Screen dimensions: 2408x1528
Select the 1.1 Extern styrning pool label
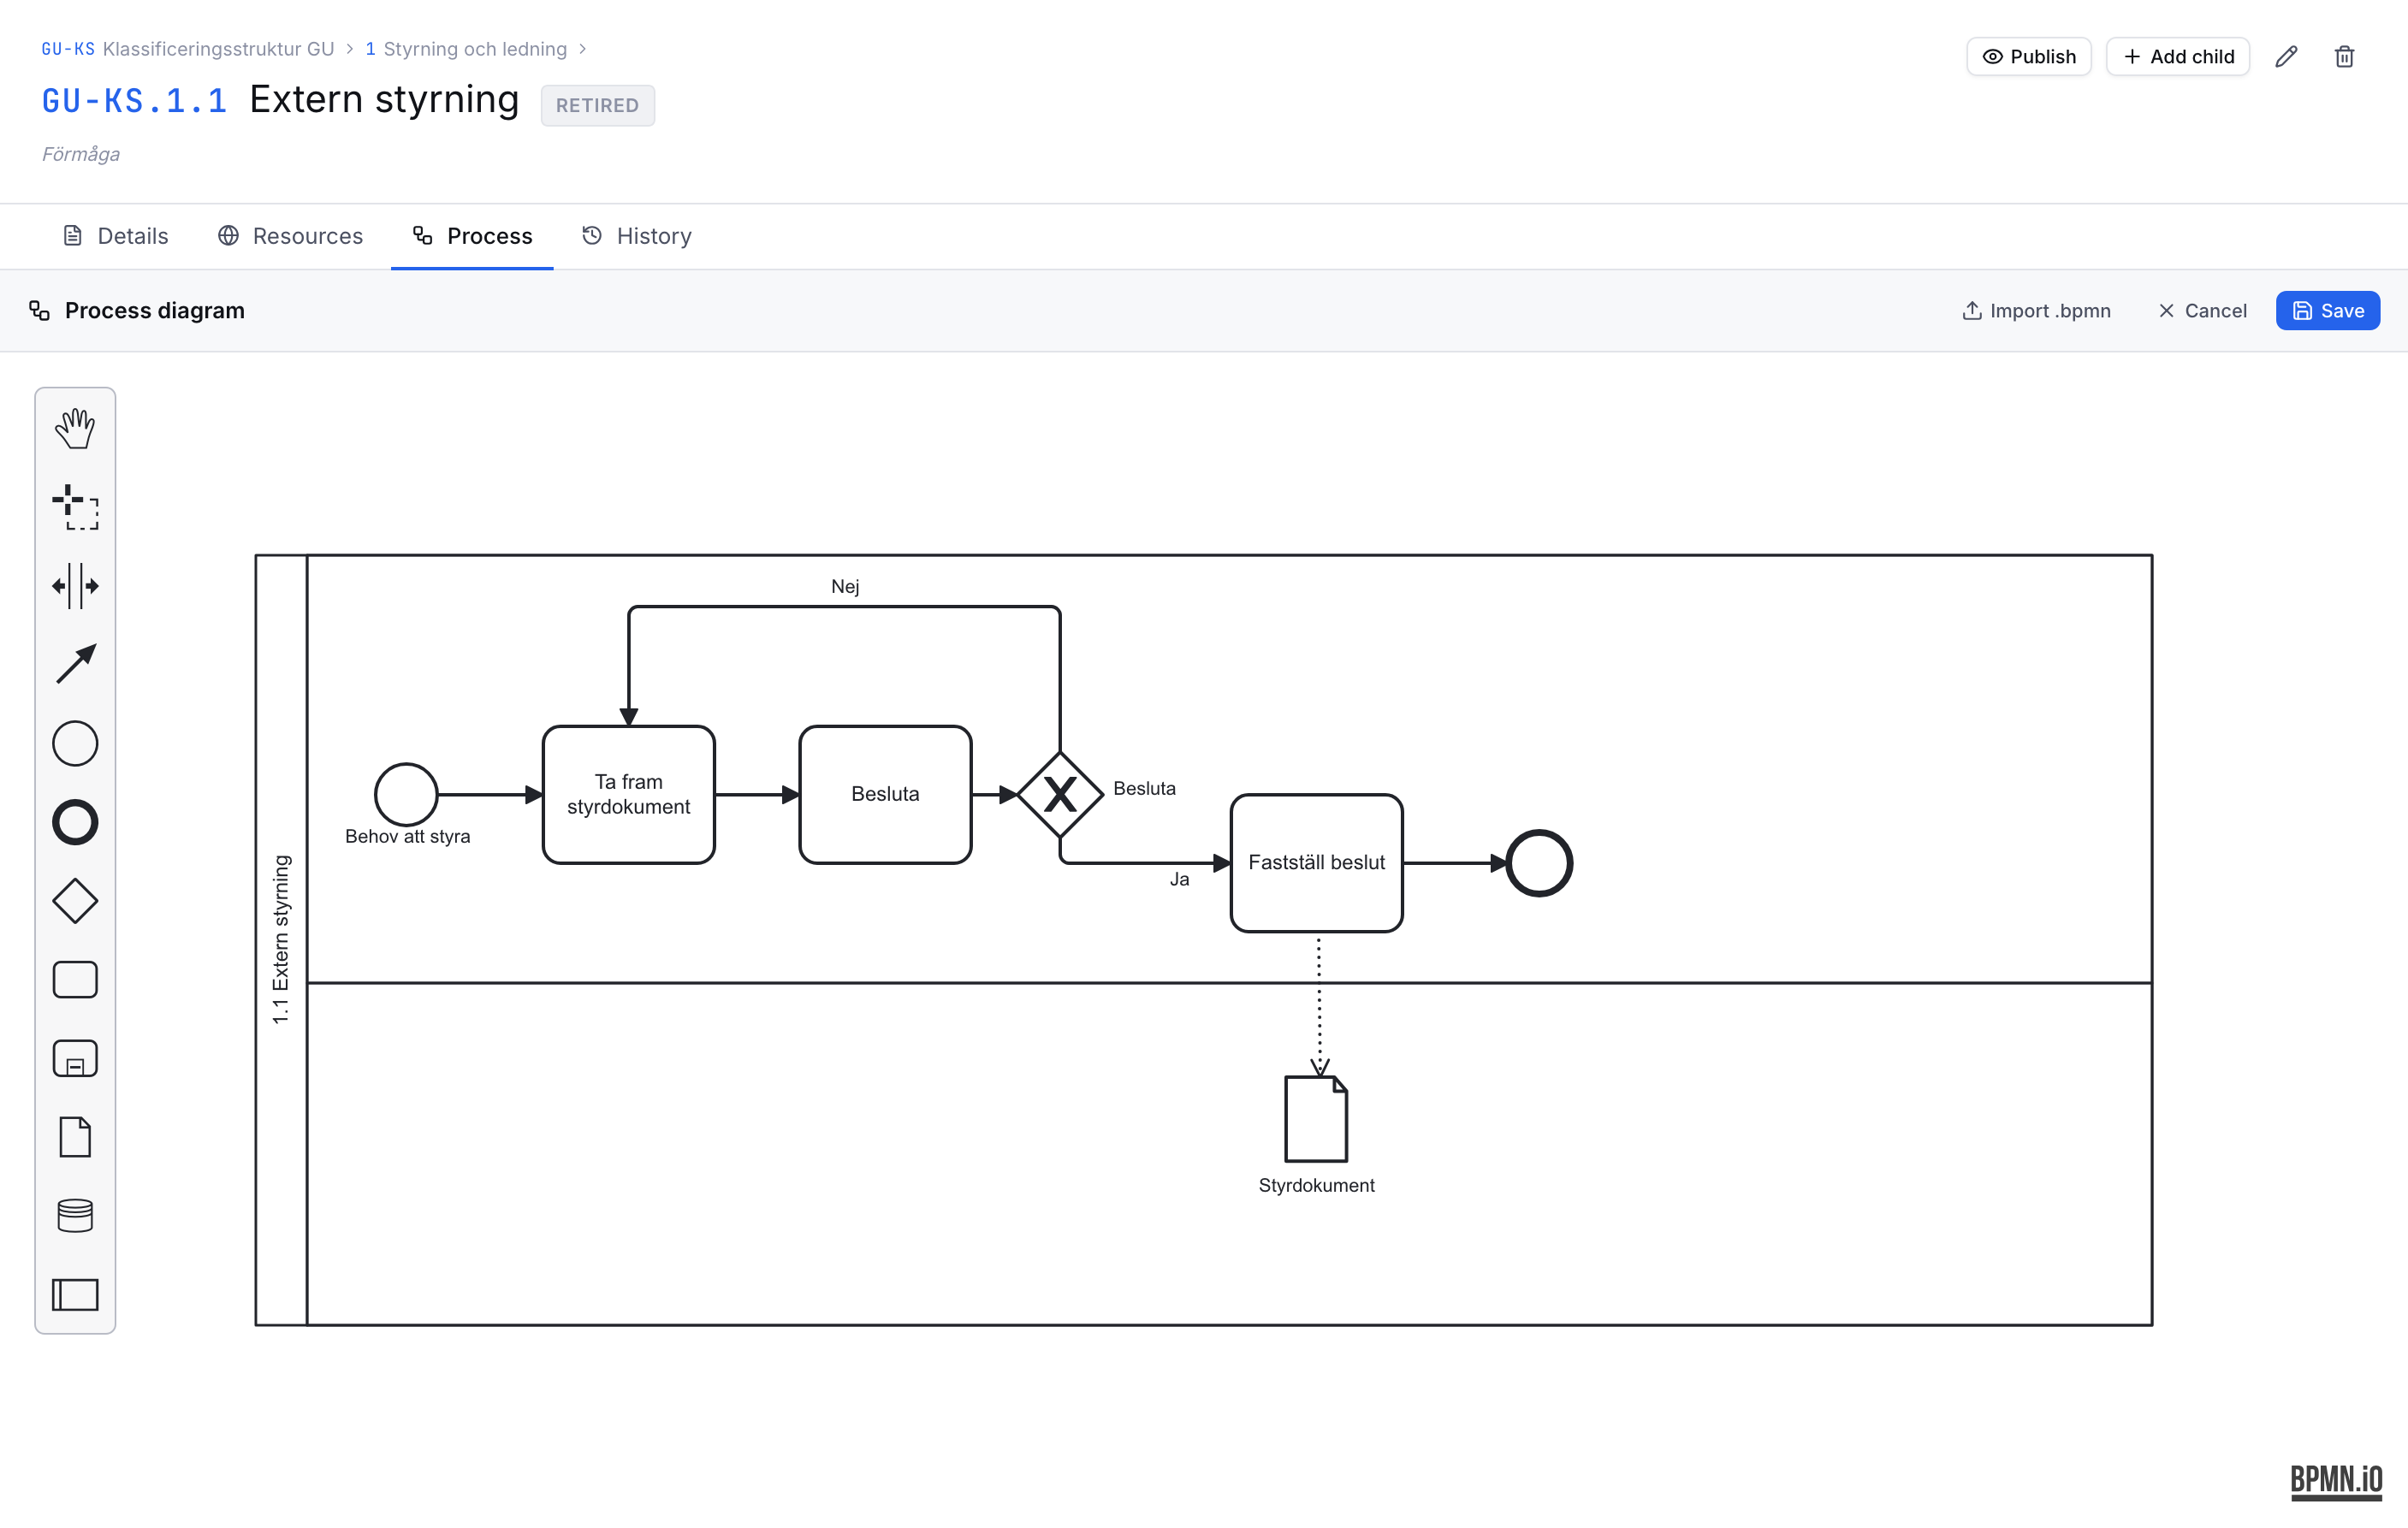[x=281, y=940]
